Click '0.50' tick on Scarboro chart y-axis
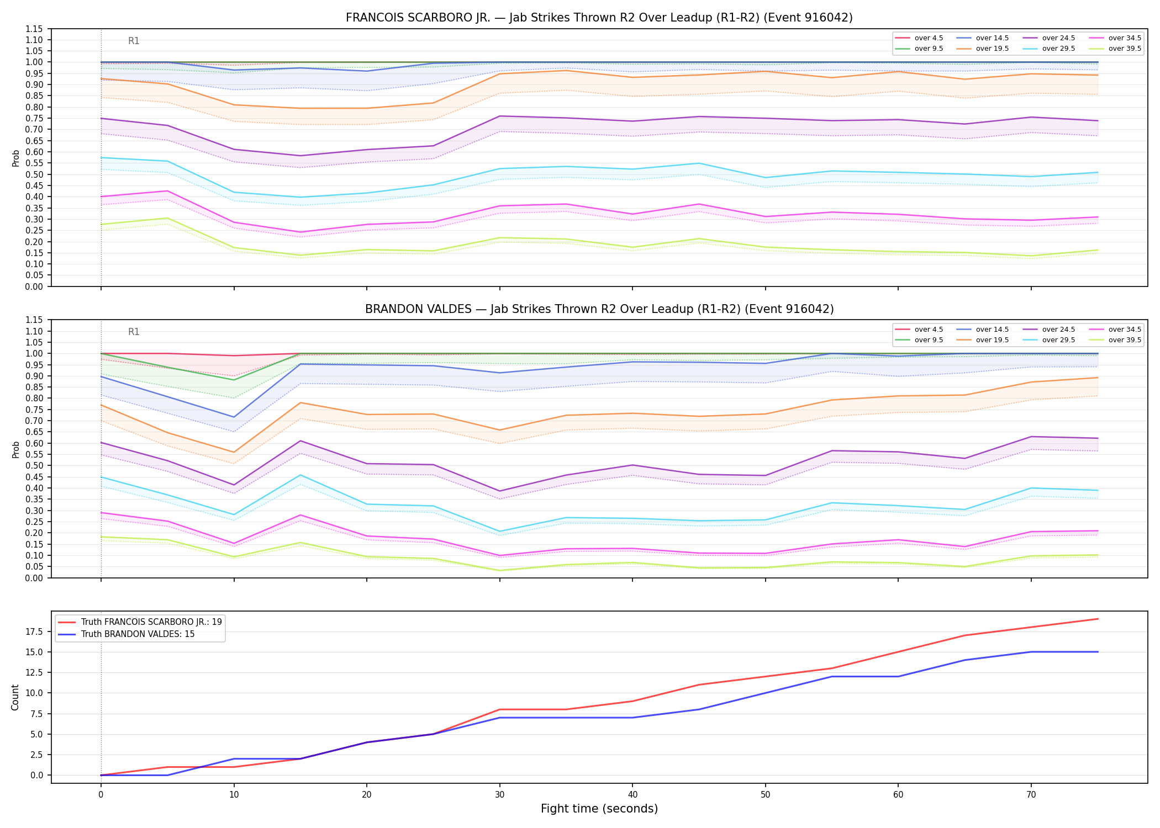 [35, 174]
